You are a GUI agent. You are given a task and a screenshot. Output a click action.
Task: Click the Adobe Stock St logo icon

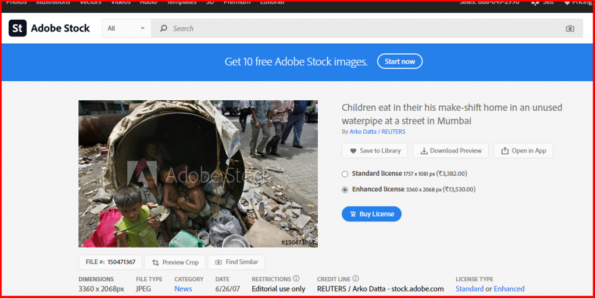17,28
